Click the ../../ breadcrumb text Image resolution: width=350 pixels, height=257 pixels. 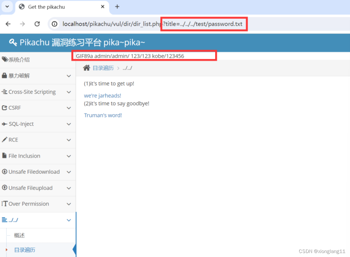[127, 68]
